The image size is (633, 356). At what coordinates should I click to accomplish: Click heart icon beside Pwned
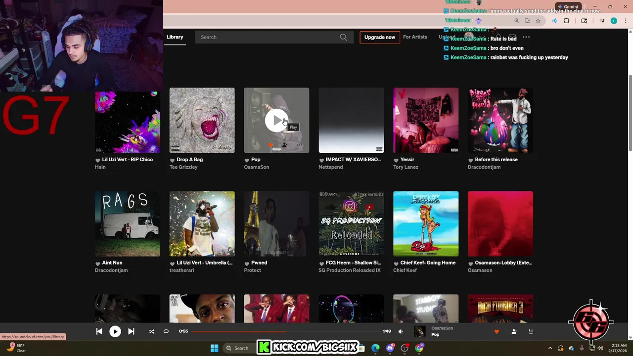pos(247,264)
